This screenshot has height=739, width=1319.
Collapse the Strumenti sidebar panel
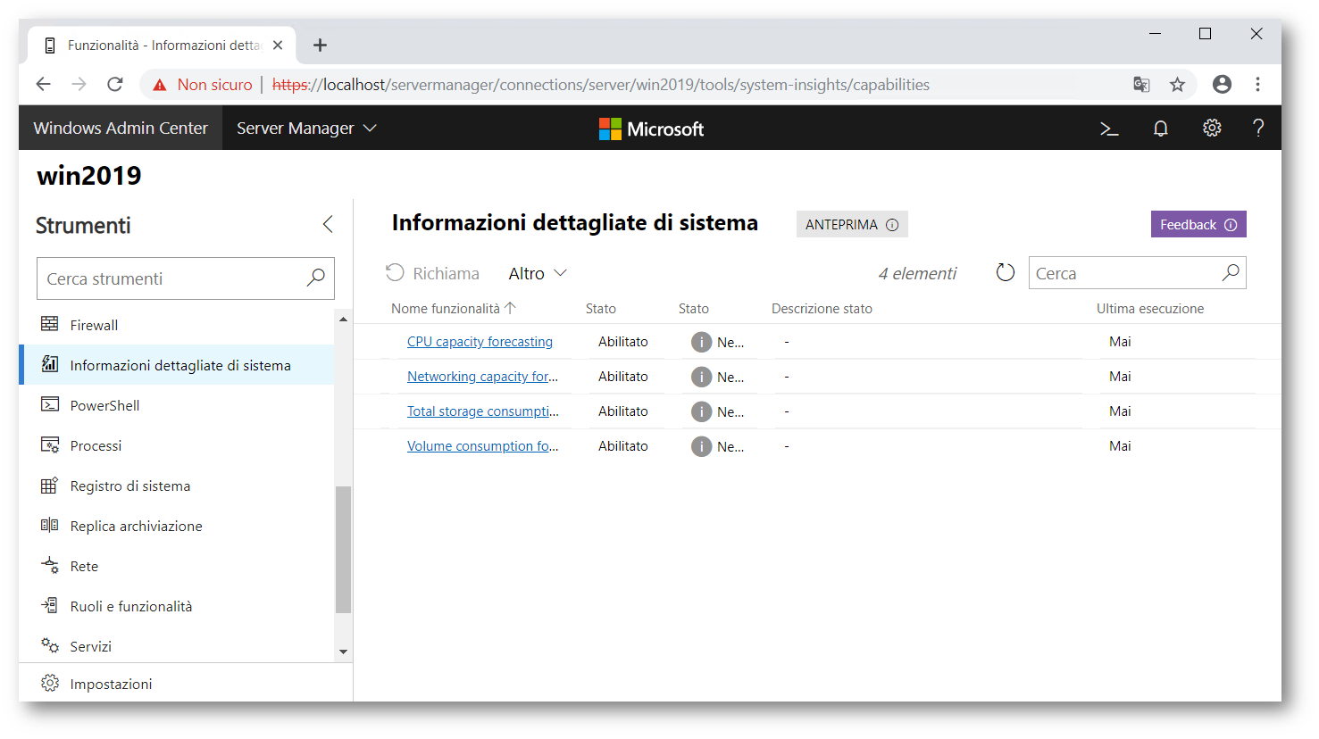(x=328, y=225)
